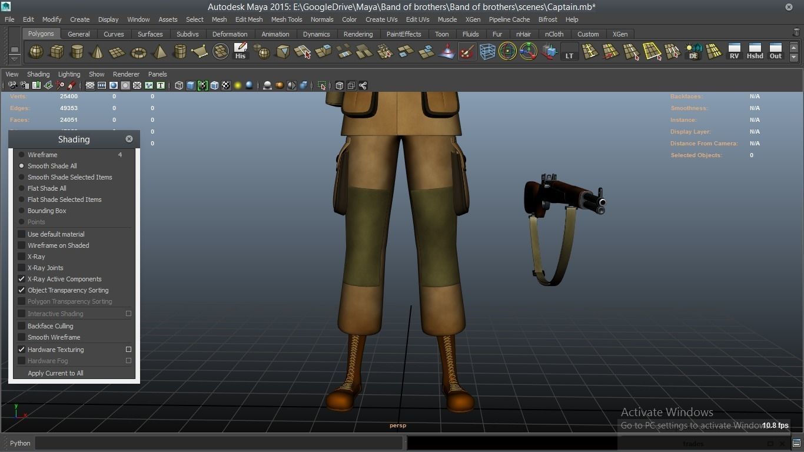Open Hardware Fog option box

(128, 361)
